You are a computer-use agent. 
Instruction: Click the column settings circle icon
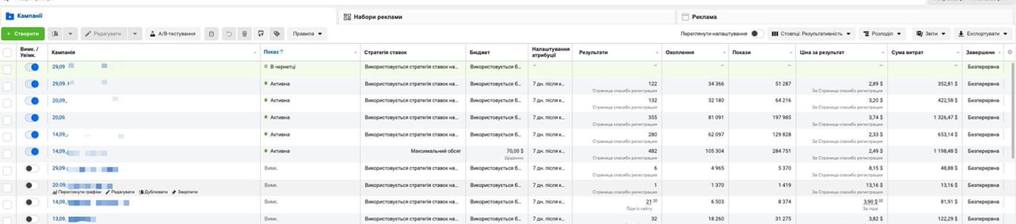tap(1010, 52)
